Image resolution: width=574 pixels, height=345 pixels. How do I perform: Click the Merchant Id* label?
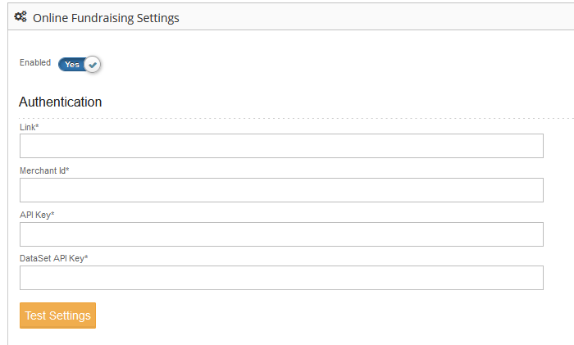[44, 170]
